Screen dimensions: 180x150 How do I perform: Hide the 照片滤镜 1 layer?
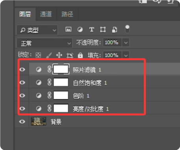point(22,69)
